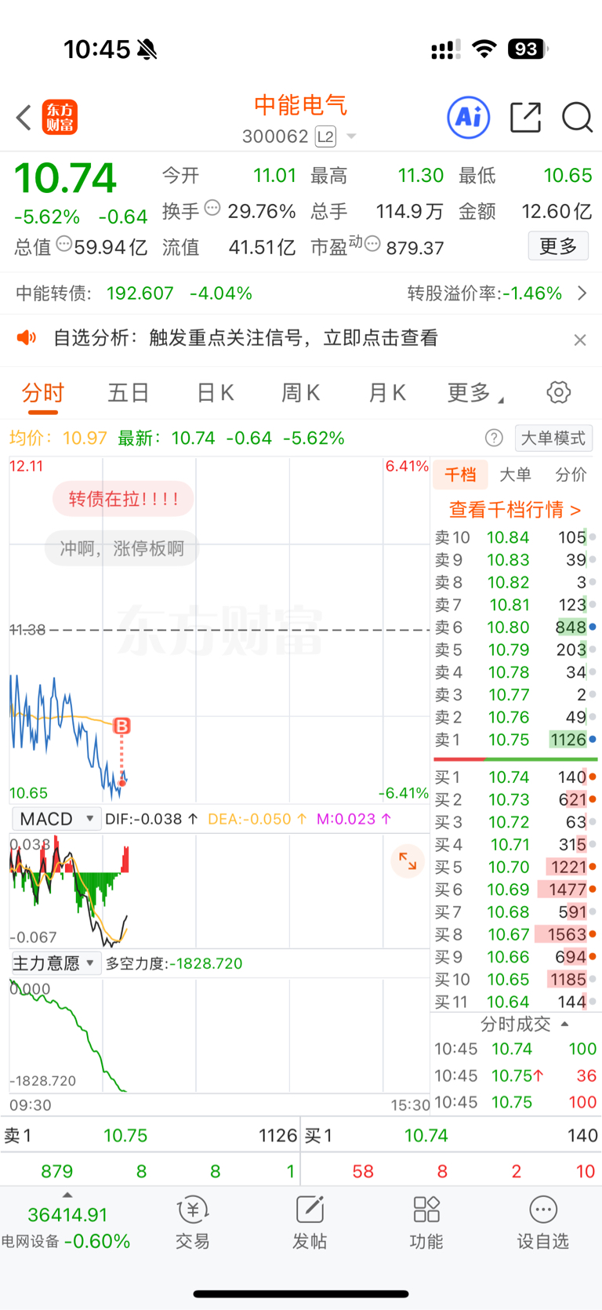Tap the 均价 10.97 label
The height and width of the screenshot is (1310, 602).
pos(58,438)
